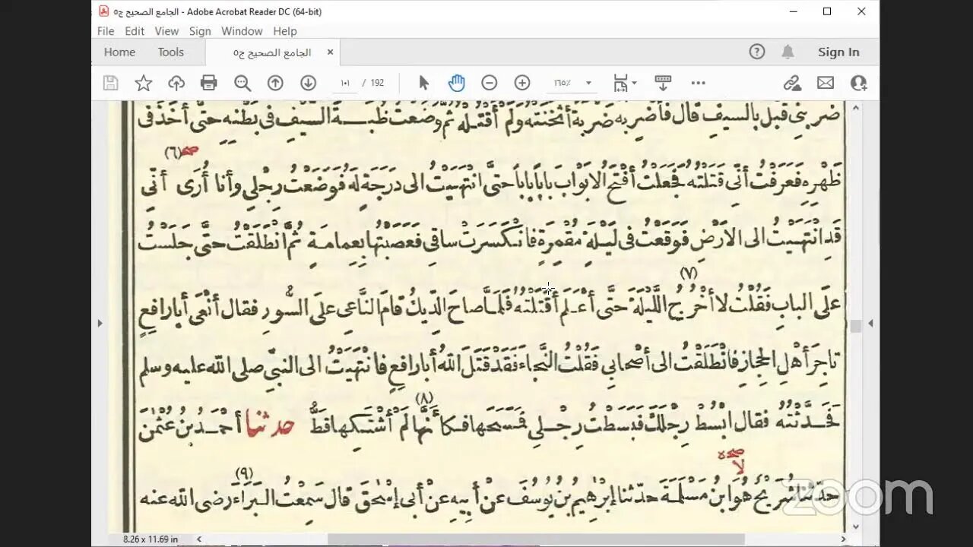Screen dimensions: 973x547
Task: Print the document with the printer icon
Action: [x=209, y=83]
